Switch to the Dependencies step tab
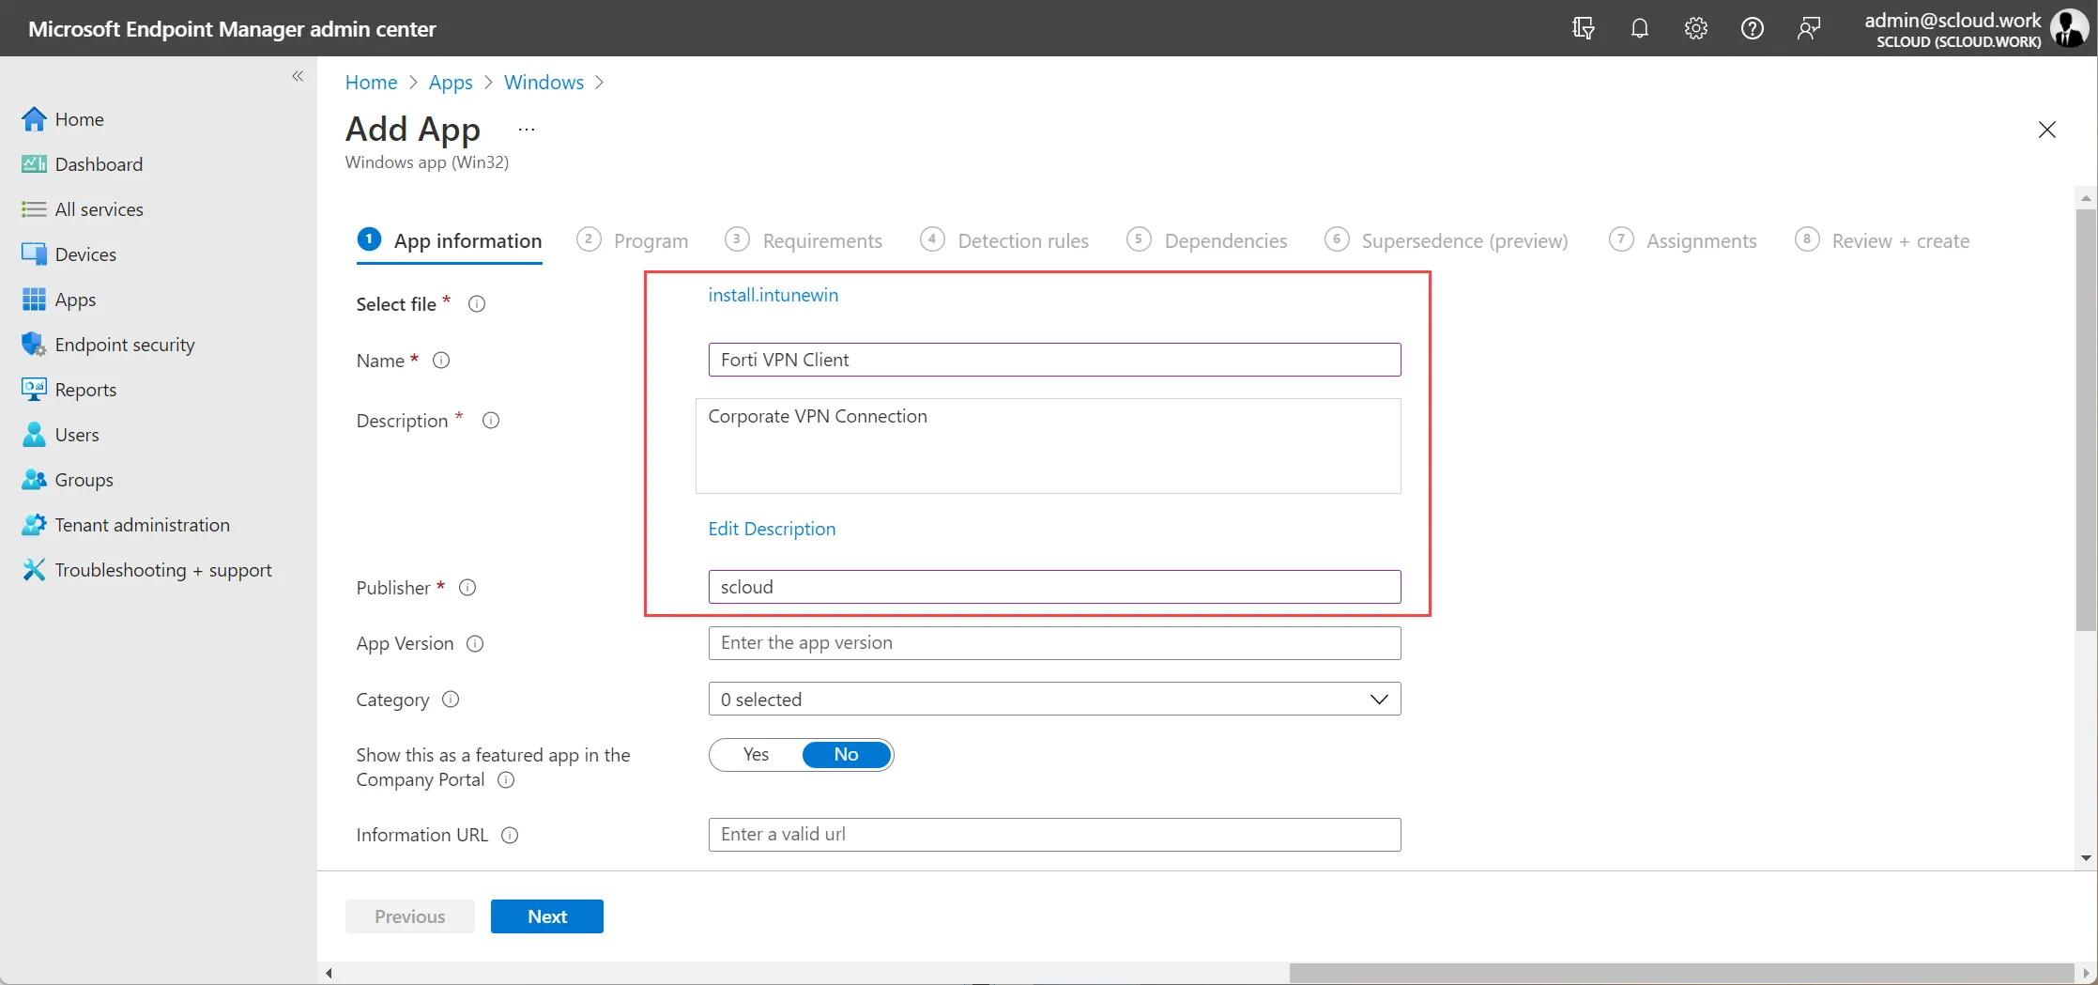Image resolution: width=2098 pixels, height=985 pixels. tap(1207, 241)
